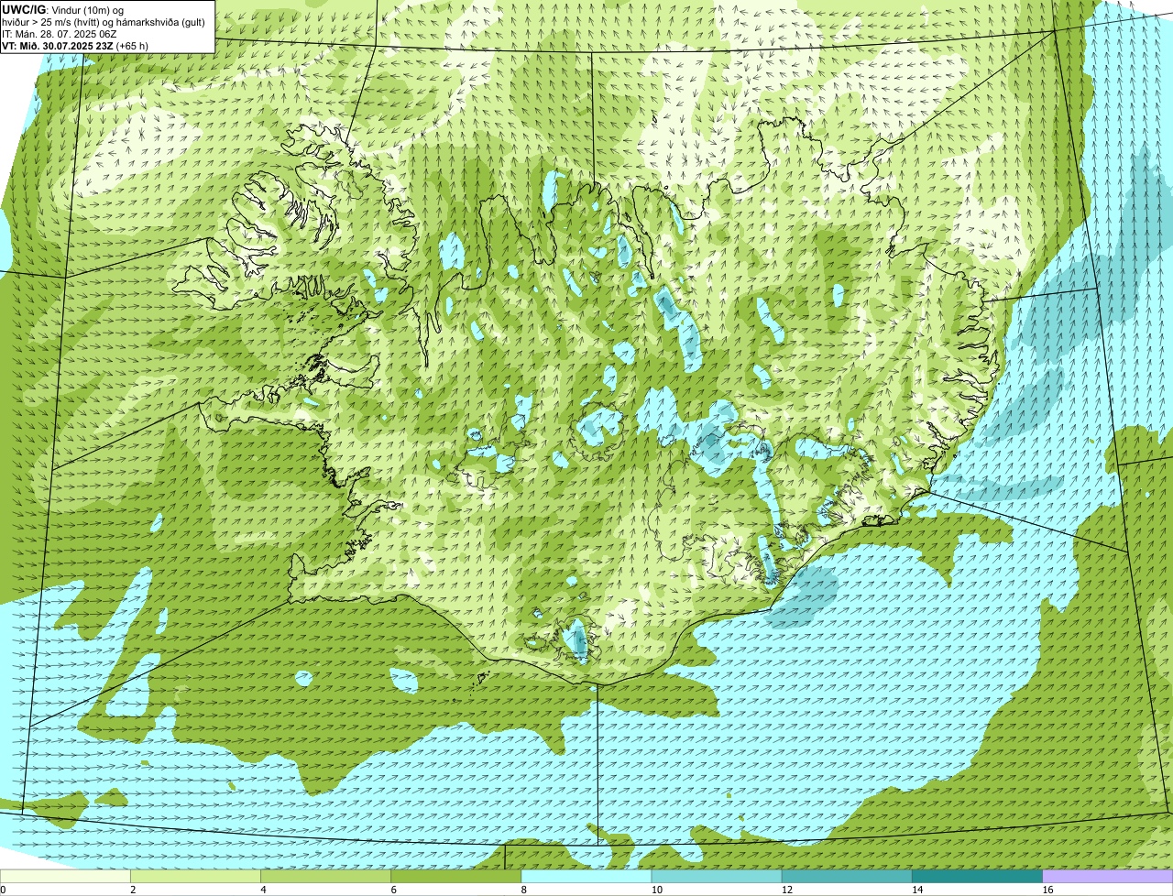Viewport: 1173px width, 896px height.
Task: Click the '12' tick label on the color scale
Action: point(786,890)
